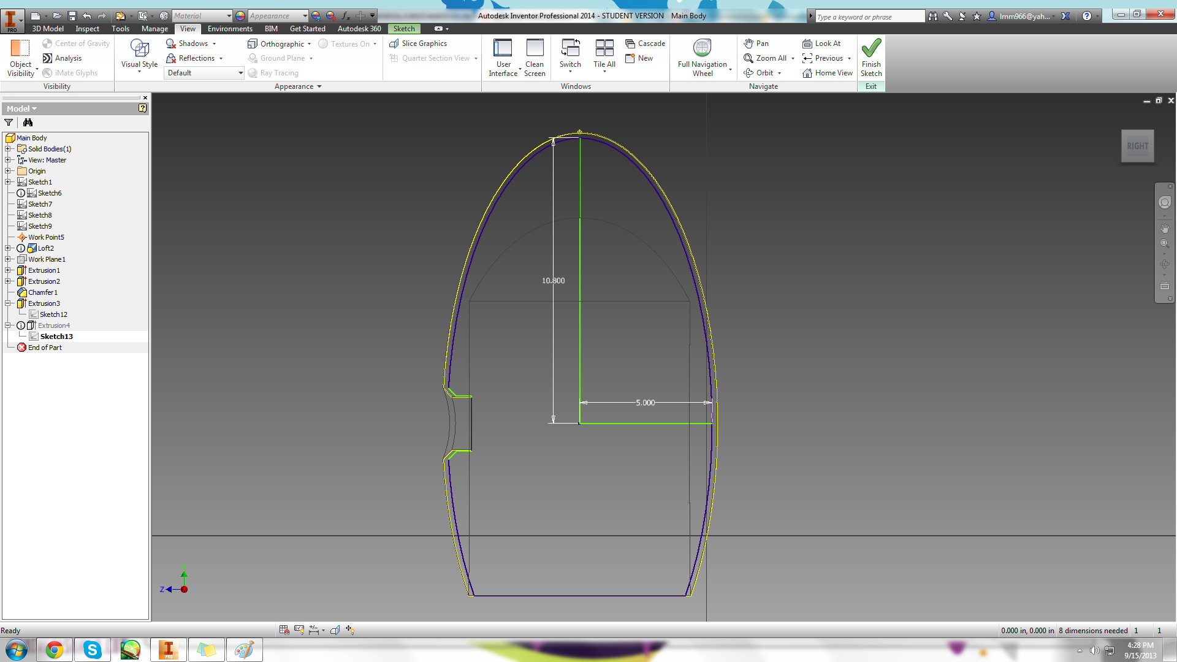1177x662 pixels.
Task: Open the Tools tab
Action: [x=120, y=29]
